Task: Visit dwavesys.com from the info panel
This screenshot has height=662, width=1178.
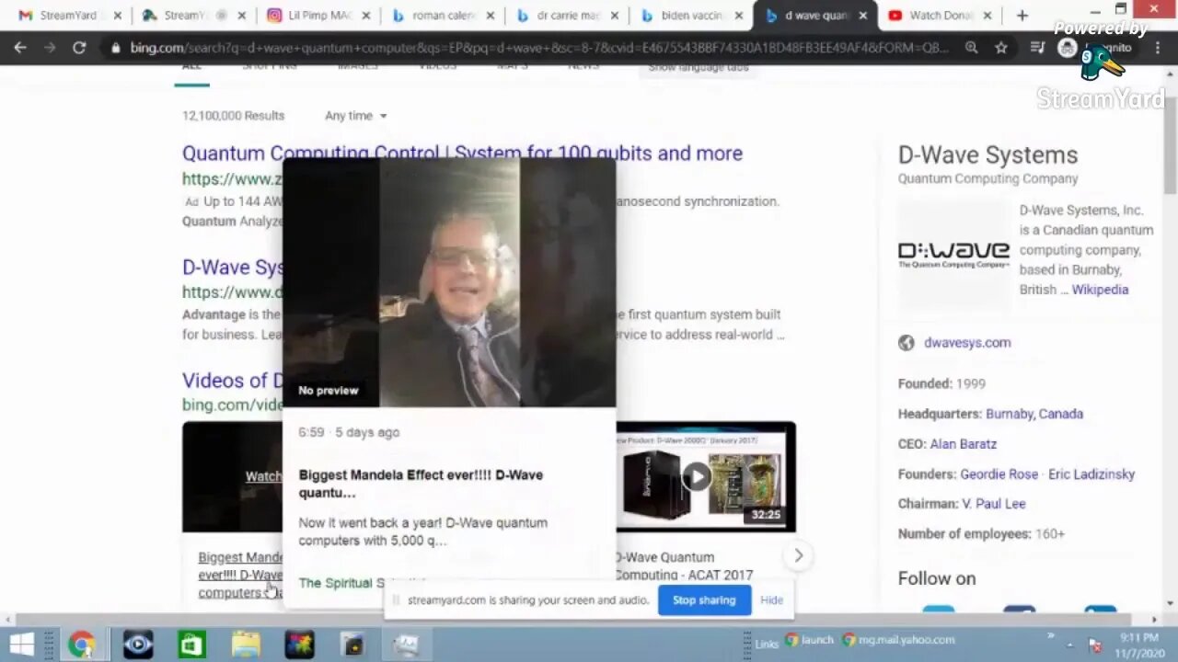Action: [967, 343]
